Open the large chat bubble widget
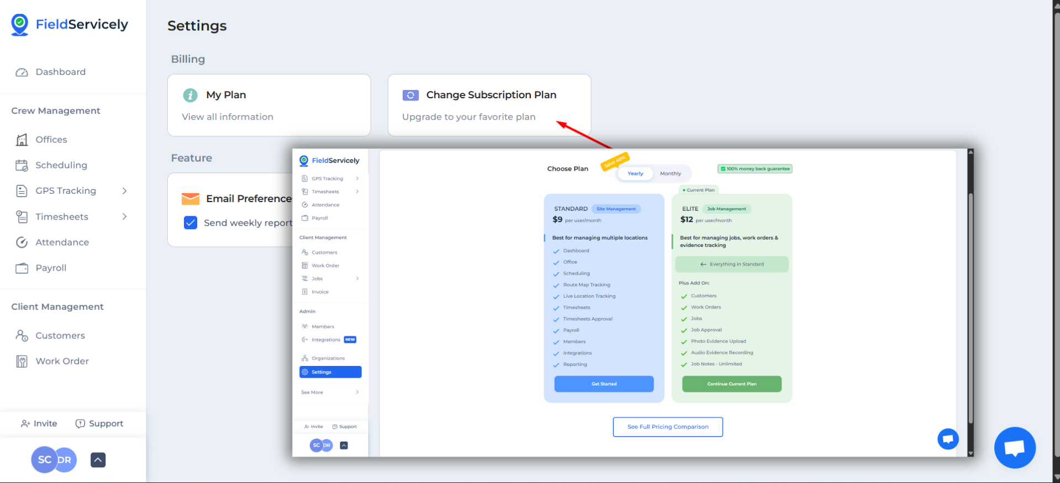This screenshot has height=483, width=1060. 1015,448
